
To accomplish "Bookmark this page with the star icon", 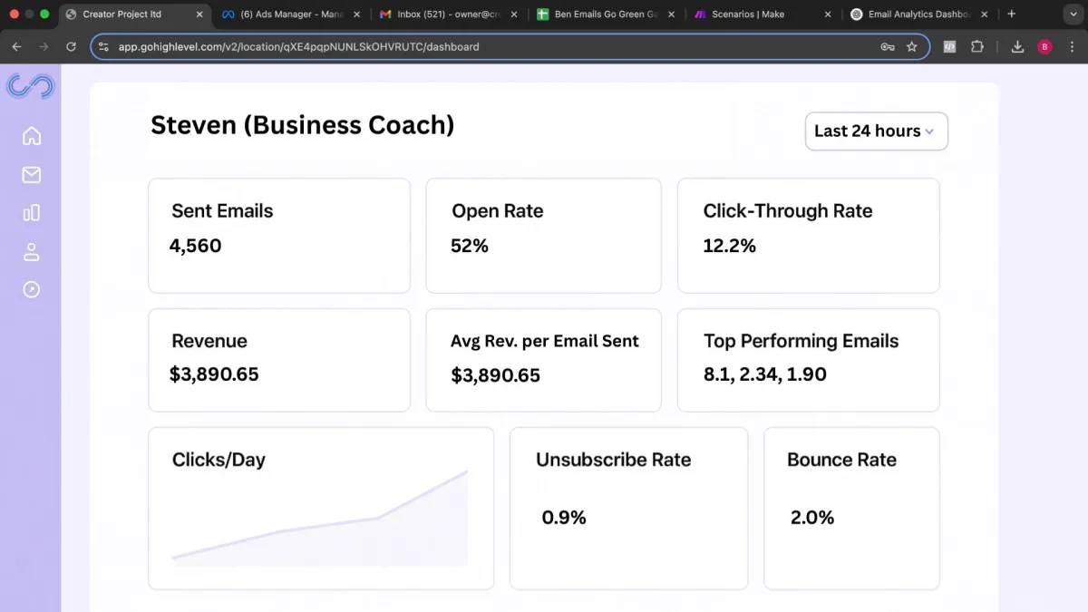I will click(x=912, y=47).
